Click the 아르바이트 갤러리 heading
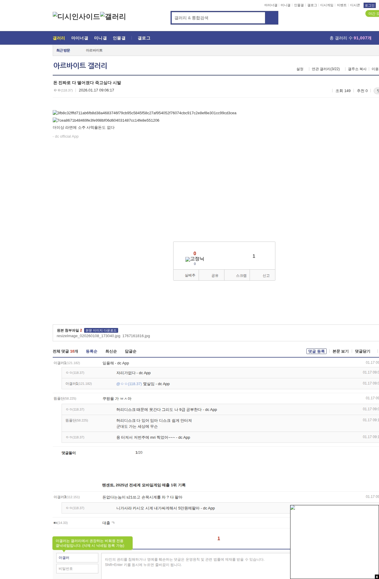The image size is (379, 579). click(80, 65)
